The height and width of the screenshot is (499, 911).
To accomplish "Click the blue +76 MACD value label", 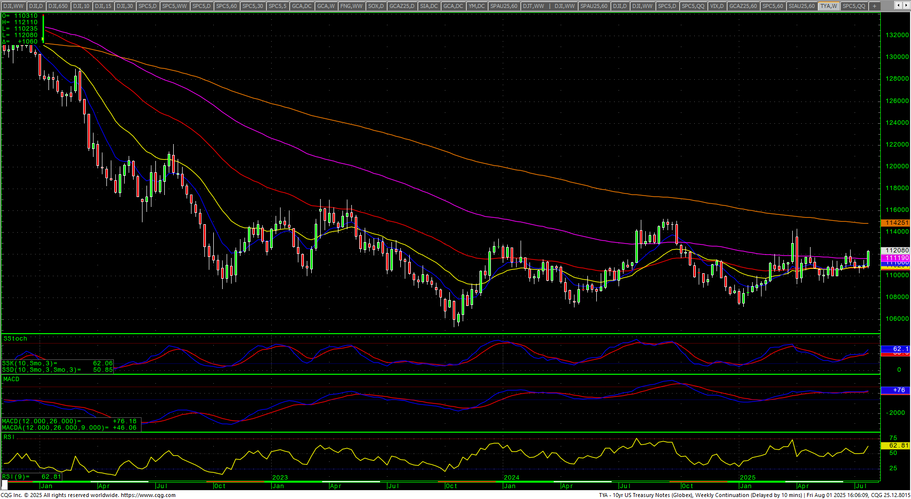I will click(x=895, y=390).
